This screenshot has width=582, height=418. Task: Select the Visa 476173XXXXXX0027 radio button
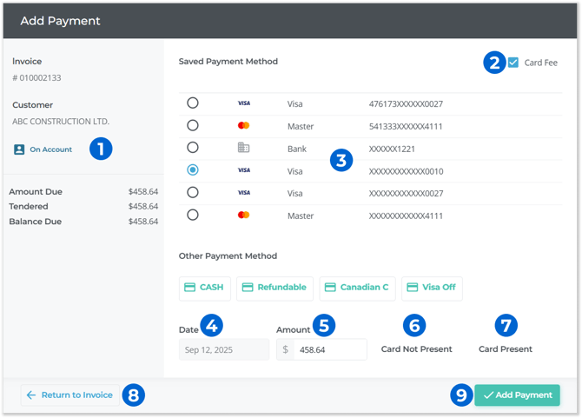pyautogui.click(x=193, y=103)
